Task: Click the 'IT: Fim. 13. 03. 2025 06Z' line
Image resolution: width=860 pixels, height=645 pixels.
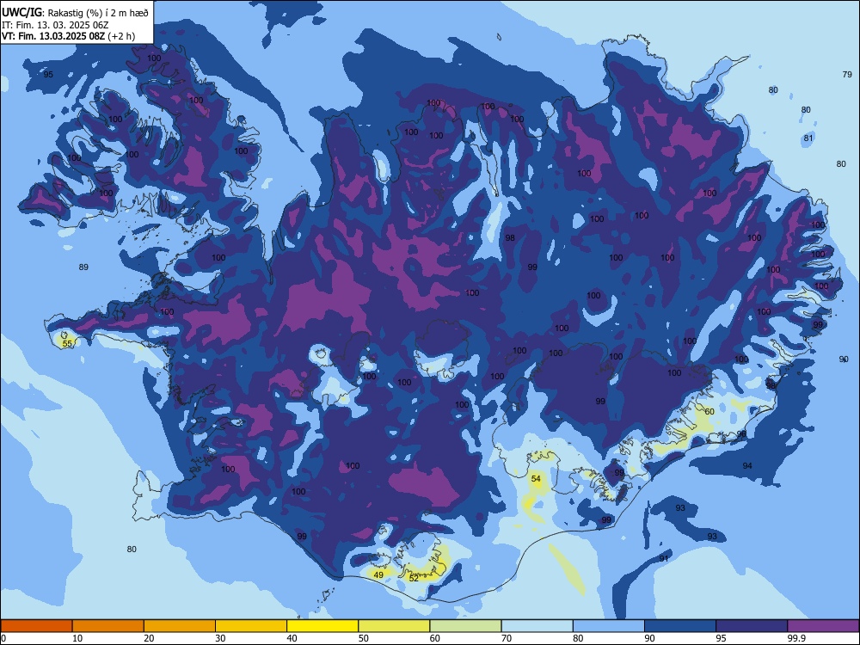Action: [x=55, y=25]
